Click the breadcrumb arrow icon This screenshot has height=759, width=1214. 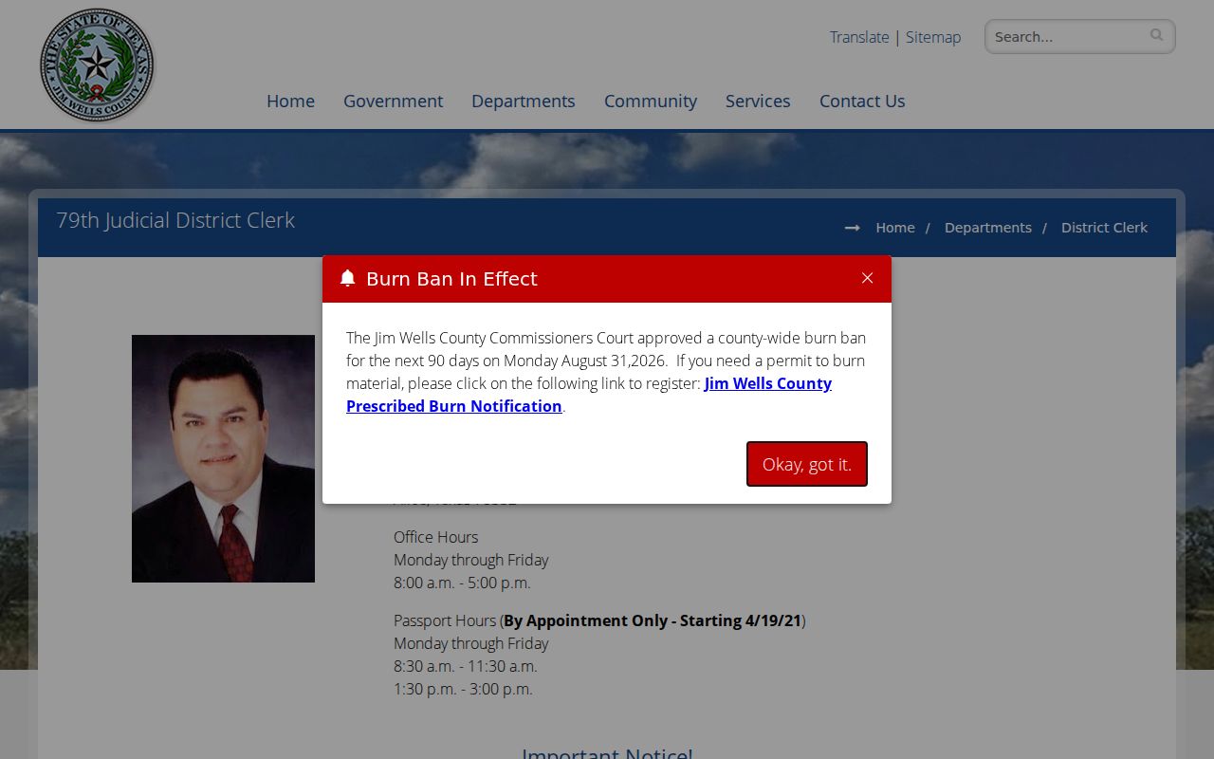pos(852,228)
